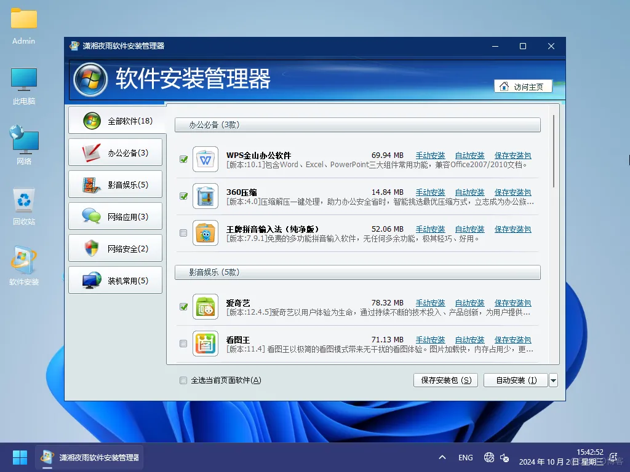Click the 访问主页 button
Image resolution: width=630 pixels, height=472 pixels.
(523, 87)
